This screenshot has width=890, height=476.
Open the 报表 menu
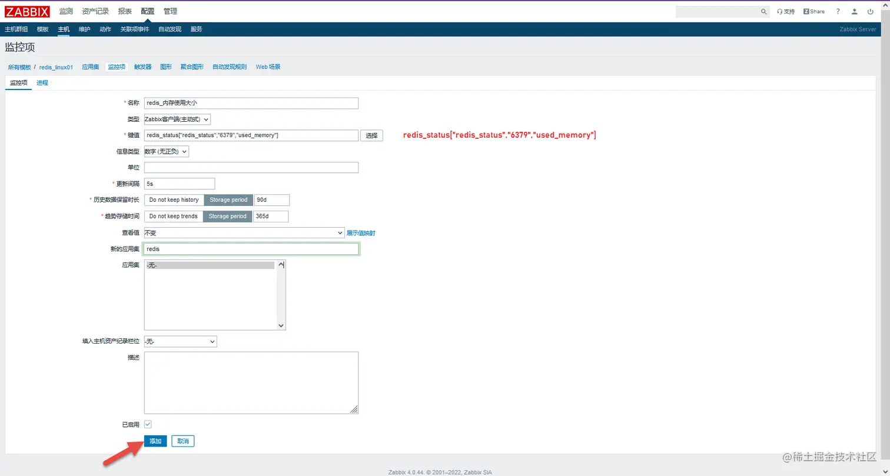point(125,11)
